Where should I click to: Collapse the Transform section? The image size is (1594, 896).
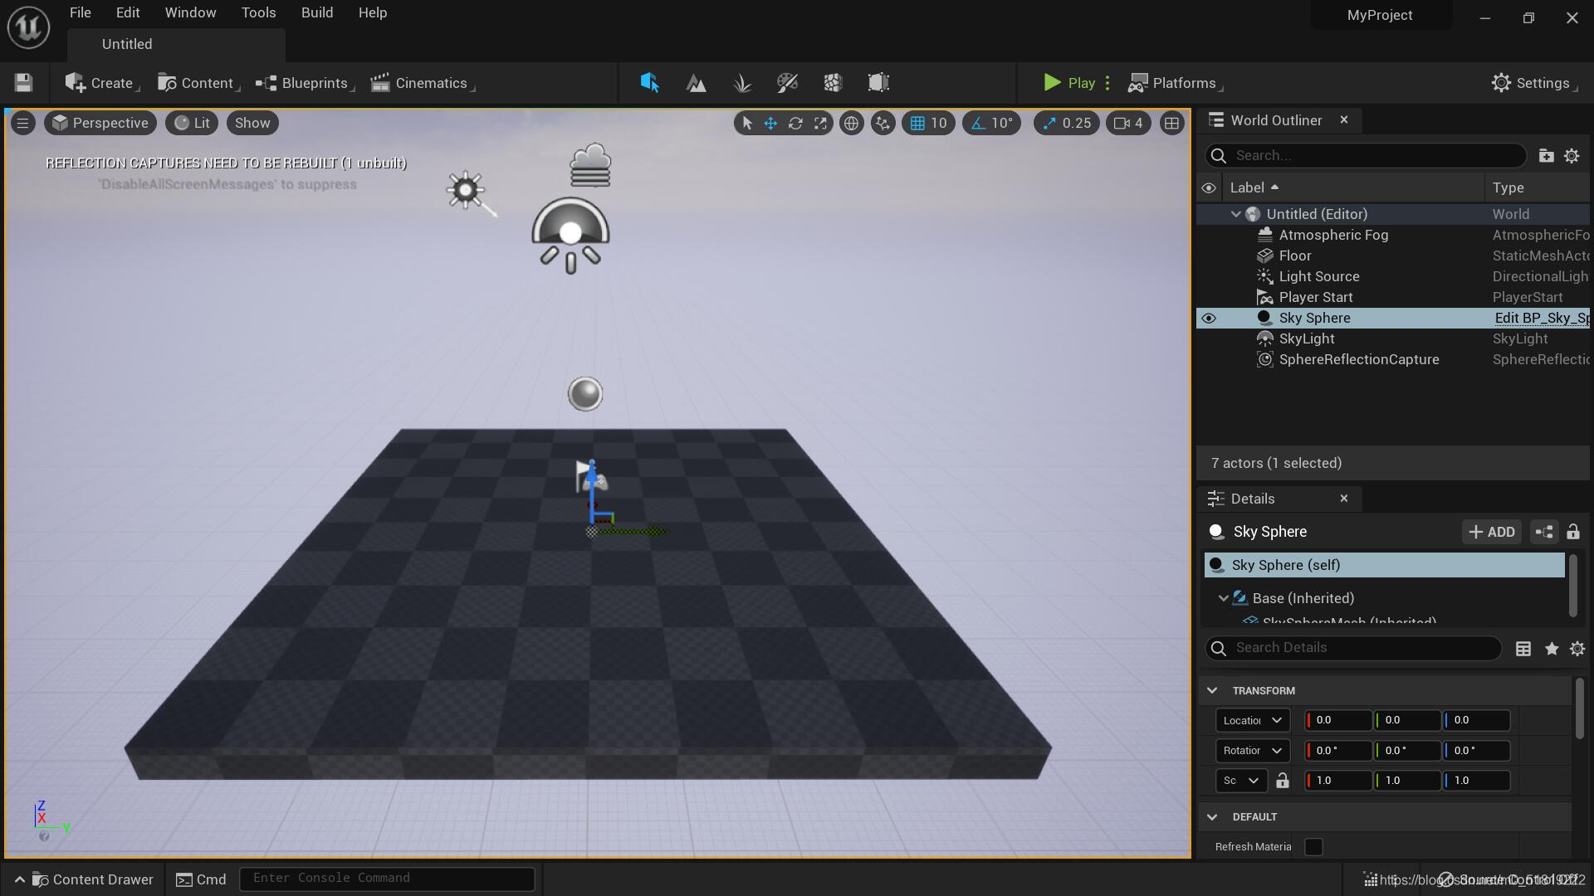point(1212,690)
